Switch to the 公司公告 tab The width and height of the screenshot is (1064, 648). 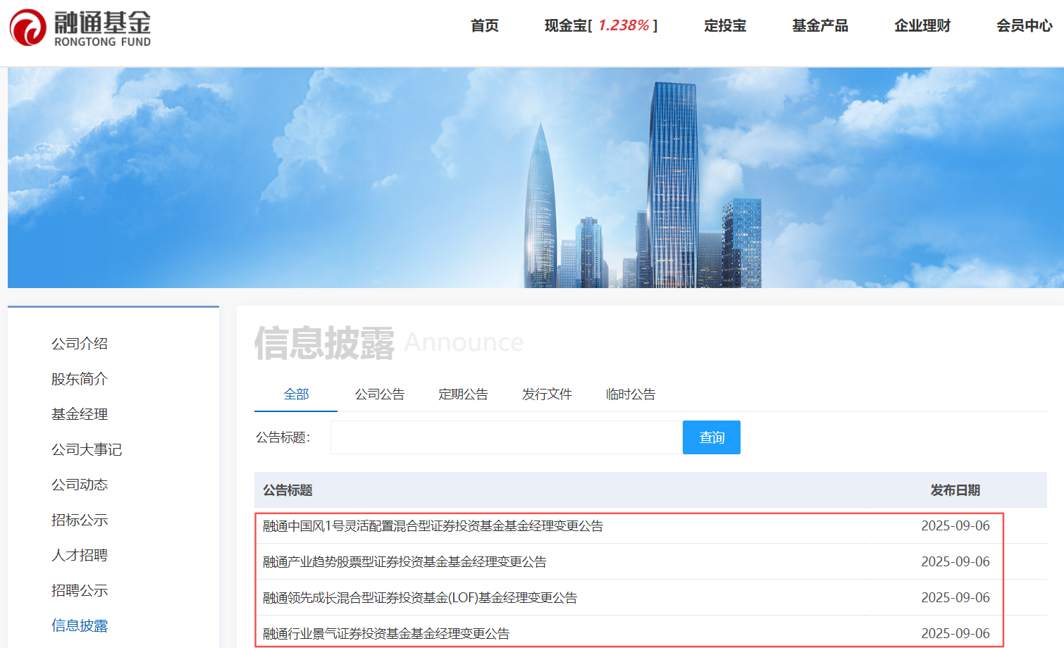pyautogui.click(x=380, y=394)
